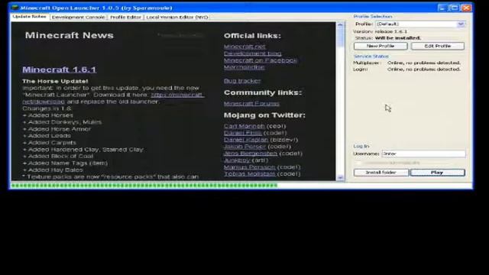Click the Install folder button
Image resolution: width=489 pixels, height=275 pixels.
[381, 173]
